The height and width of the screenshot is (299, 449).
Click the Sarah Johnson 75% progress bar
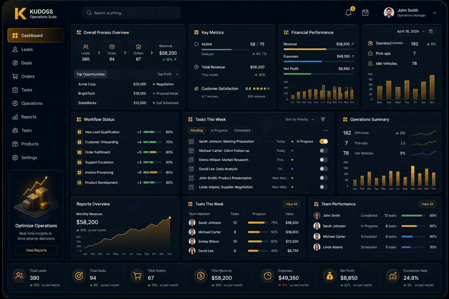[x=258, y=223]
